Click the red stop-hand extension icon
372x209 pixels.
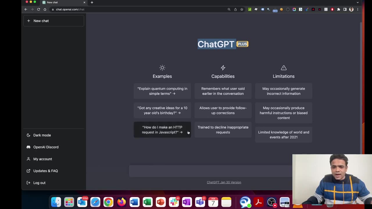pyautogui.click(x=332, y=9)
